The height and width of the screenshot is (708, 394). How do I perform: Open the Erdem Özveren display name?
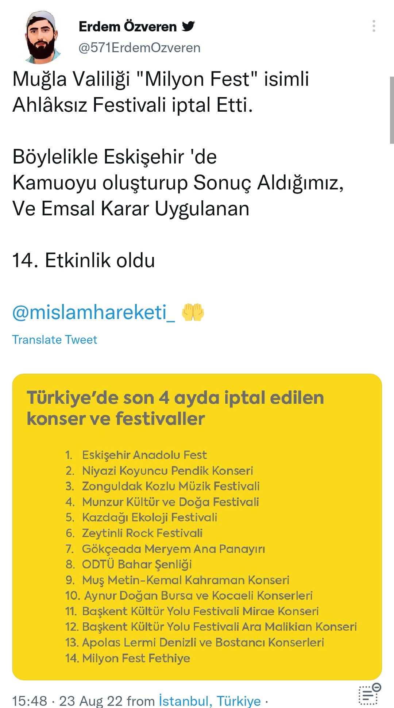pyautogui.click(x=128, y=27)
